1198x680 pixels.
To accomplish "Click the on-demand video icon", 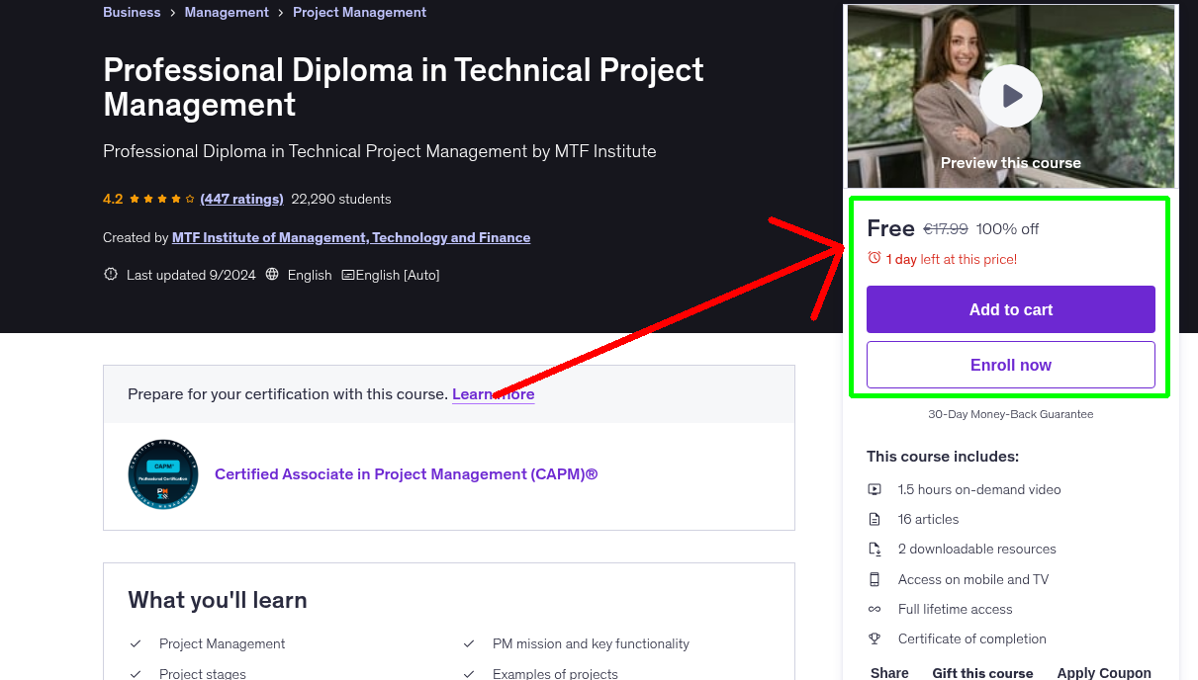I will [x=875, y=489].
